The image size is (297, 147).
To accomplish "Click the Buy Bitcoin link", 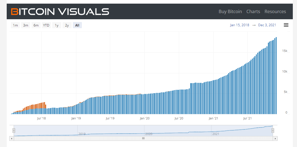I will click(230, 11).
